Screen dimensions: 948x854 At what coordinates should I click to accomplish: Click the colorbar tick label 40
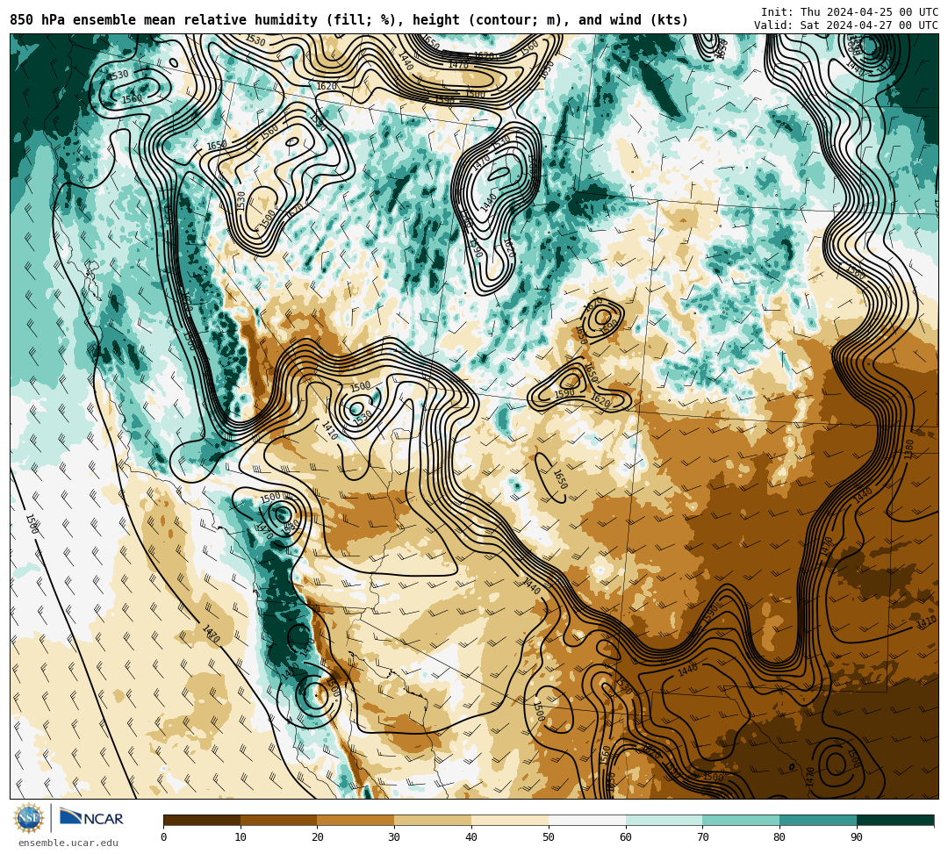pos(471,837)
